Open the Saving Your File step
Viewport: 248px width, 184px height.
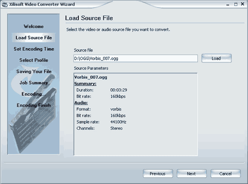click(x=34, y=71)
